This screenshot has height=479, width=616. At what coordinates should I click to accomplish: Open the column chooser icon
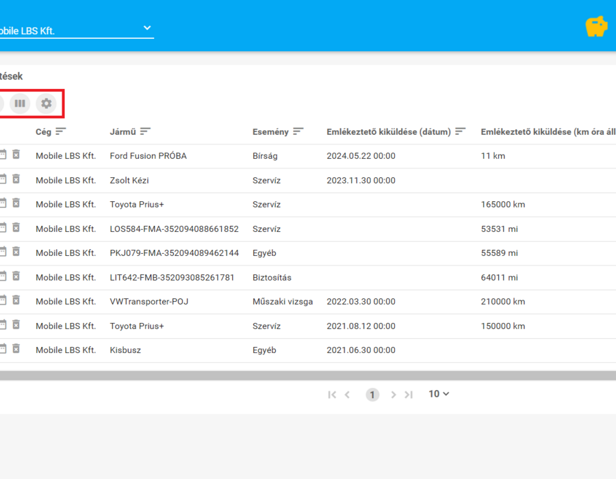[20, 103]
